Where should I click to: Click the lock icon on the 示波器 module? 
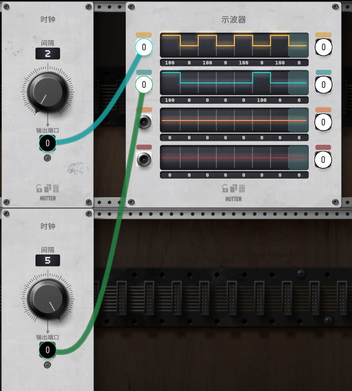click(225, 189)
